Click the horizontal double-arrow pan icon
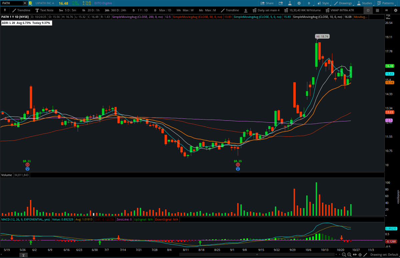This screenshot has width=400, height=258. [x=354, y=255]
